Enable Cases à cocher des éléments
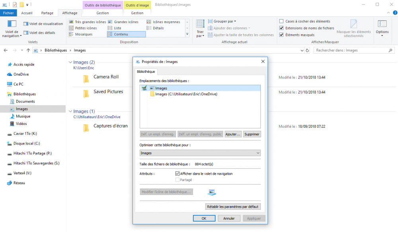Viewport: 398px width, 232px height. (x=281, y=21)
